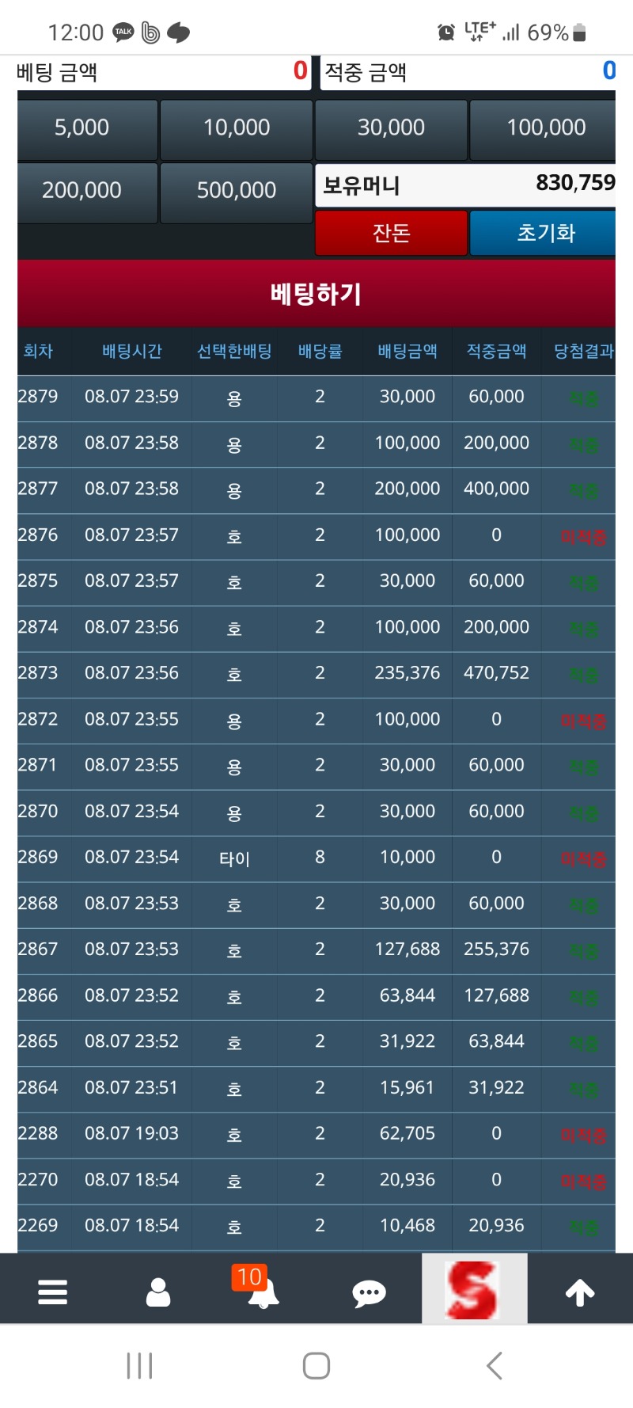Open the hamburger menu icon
Screen dimensions: 633x1408
[x=52, y=1292]
